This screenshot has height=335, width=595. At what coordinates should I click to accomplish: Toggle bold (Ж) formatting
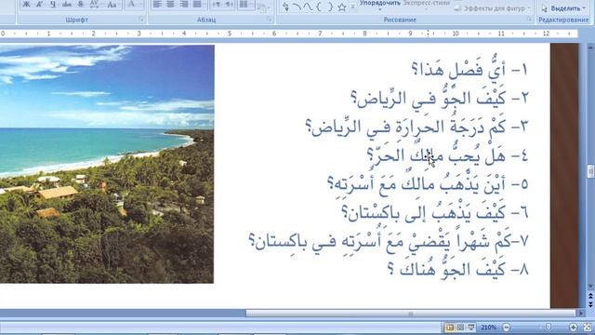(x=26, y=4)
